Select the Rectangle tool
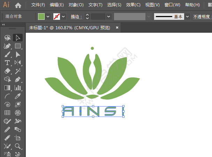212x157 pixels. pos(18,46)
